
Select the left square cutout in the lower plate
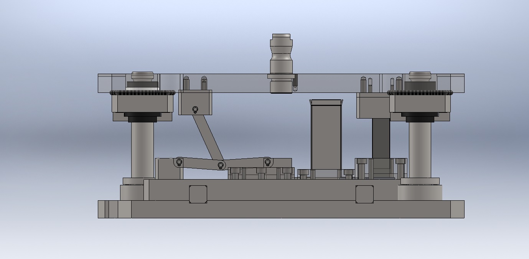(198, 194)
